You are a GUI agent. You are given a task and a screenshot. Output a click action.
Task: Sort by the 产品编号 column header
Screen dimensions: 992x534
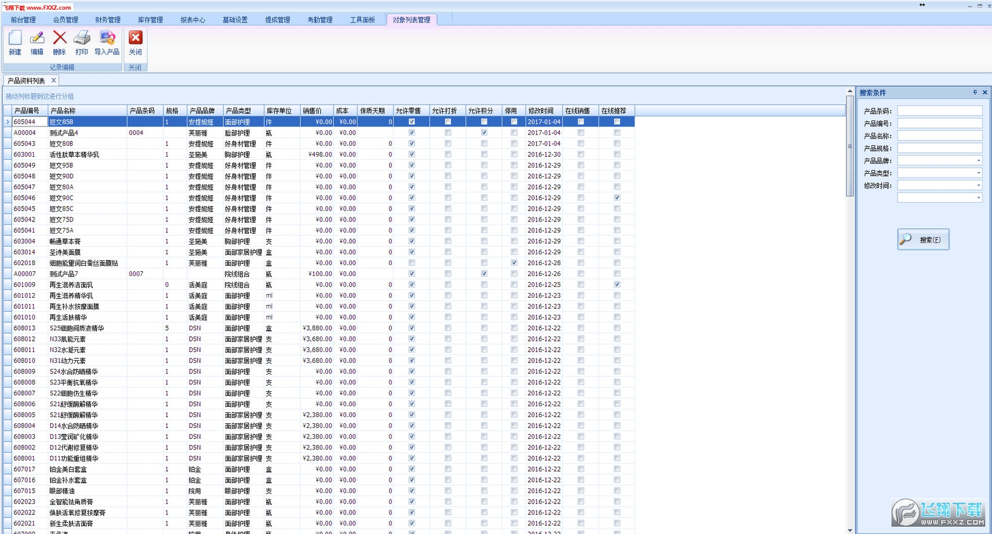(30, 111)
